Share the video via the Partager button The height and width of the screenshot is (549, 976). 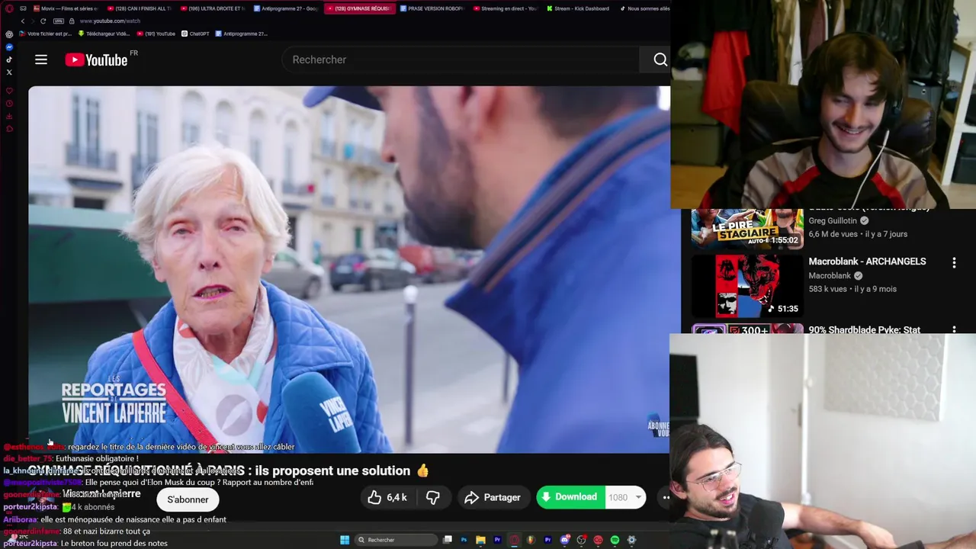493,497
